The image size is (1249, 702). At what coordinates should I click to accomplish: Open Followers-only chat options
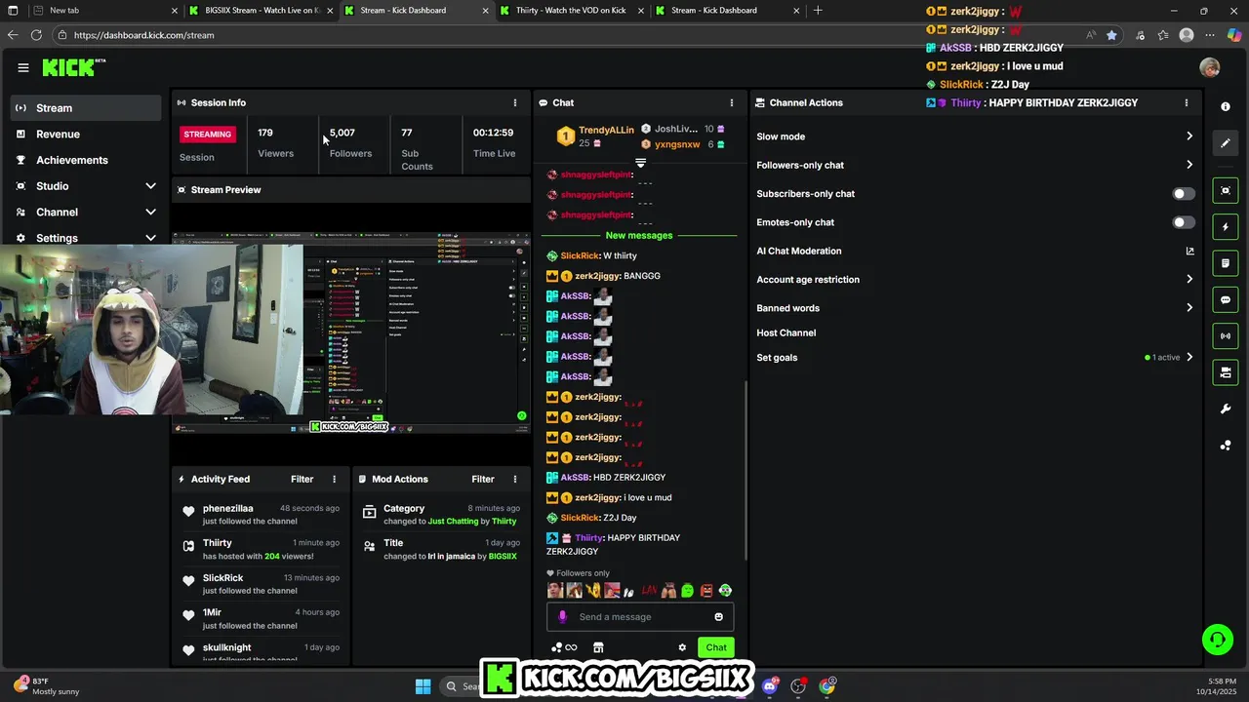[x=975, y=165]
